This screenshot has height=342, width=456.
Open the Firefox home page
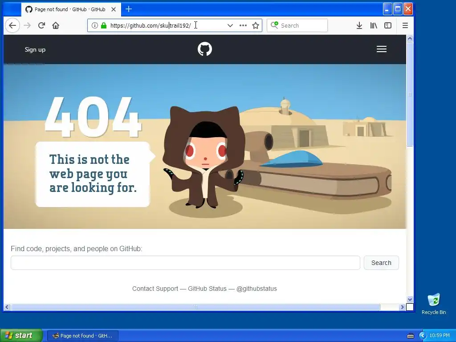pyautogui.click(x=56, y=25)
